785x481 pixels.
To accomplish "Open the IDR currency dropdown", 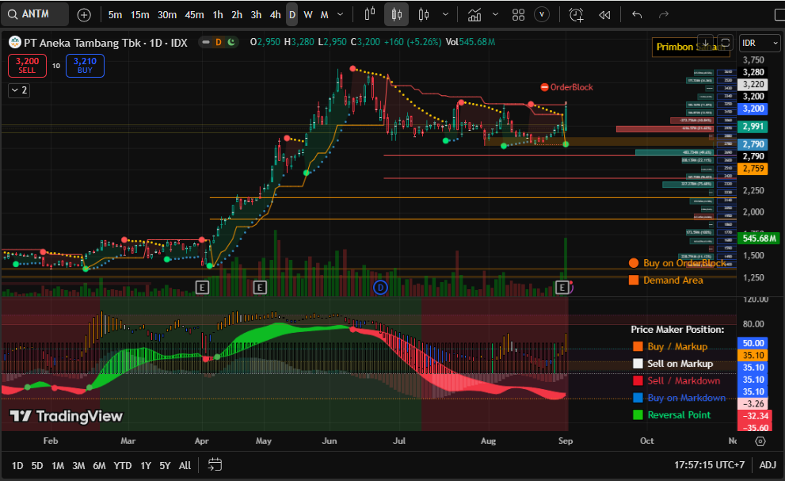I will click(760, 43).
